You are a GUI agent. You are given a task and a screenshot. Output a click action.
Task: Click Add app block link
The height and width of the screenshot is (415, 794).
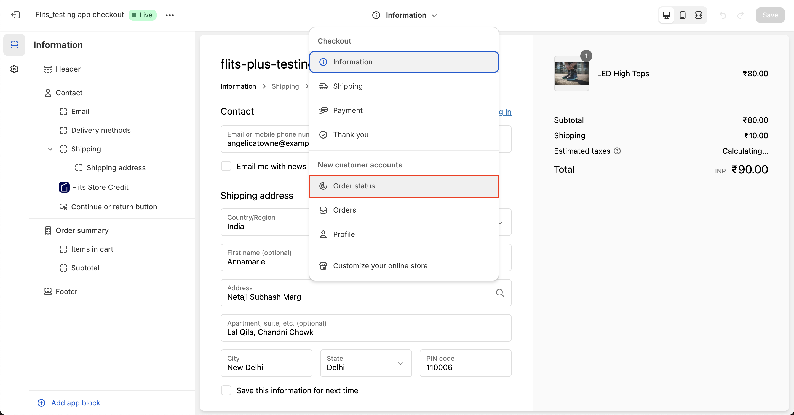[76, 403]
